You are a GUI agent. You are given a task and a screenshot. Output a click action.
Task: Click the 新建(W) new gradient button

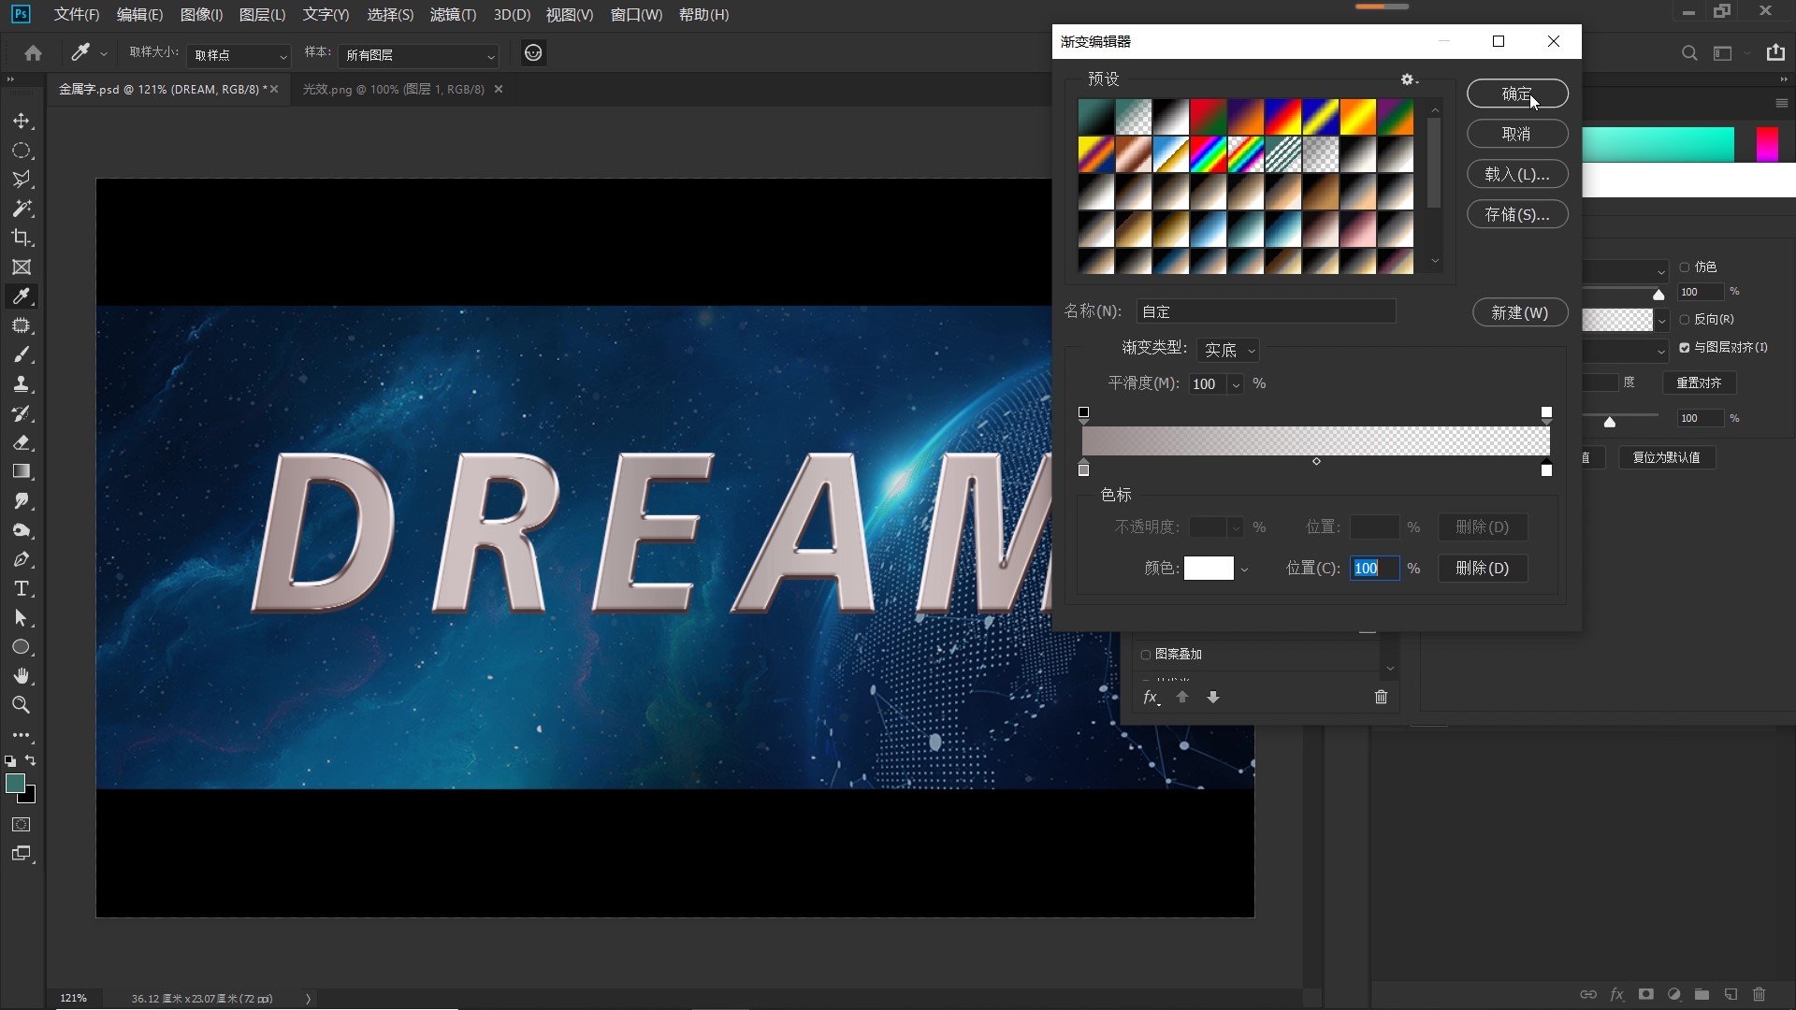pos(1519,312)
